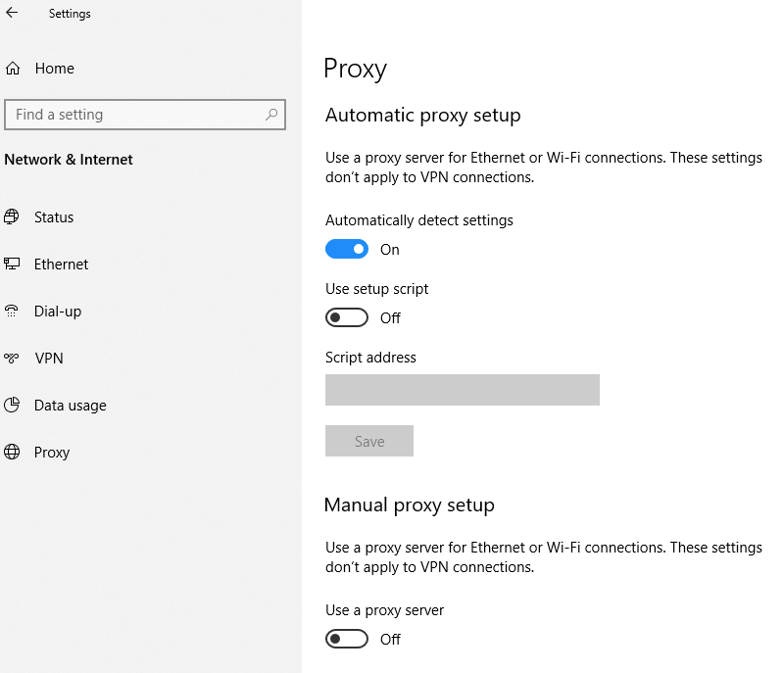784x673 pixels.
Task: Click the search magnifier icon
Action: (x=270, y=115)
